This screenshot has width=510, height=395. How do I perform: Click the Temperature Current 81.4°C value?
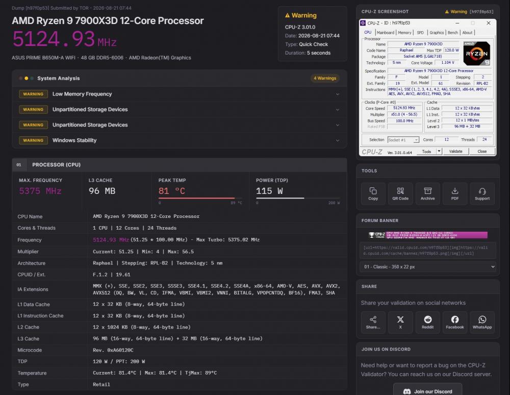click(x=155, y=373)
